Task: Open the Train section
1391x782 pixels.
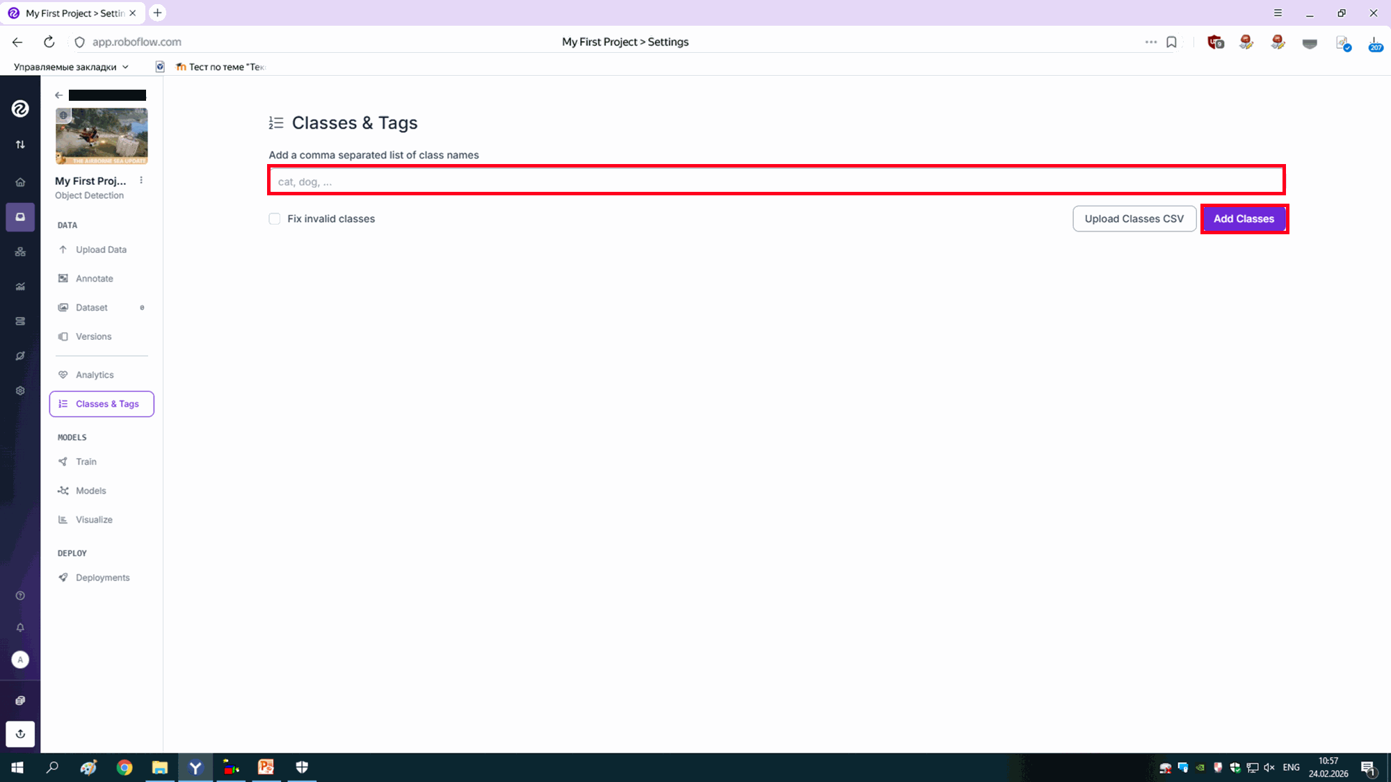Action: point(102,462)
